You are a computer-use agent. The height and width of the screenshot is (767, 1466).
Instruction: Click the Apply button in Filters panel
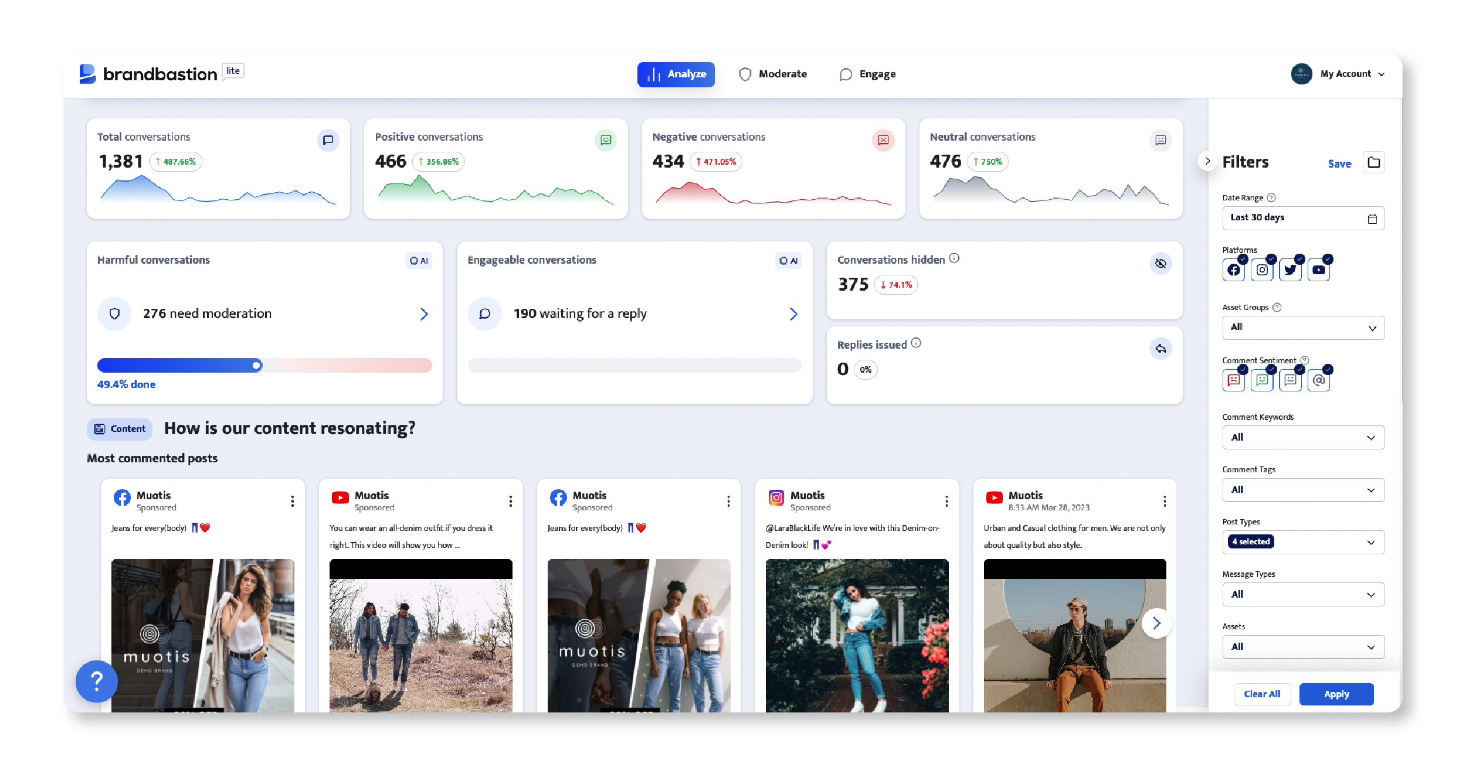[1336, 694]
